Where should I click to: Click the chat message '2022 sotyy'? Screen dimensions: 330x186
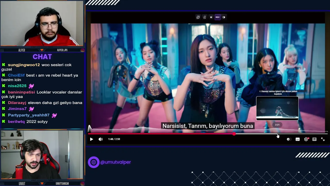37,122
